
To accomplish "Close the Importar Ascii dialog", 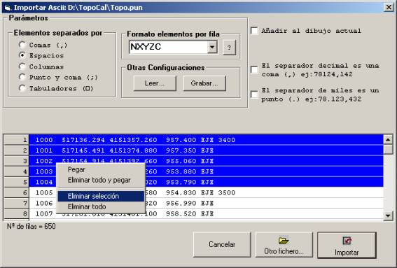I will (389, 7).
